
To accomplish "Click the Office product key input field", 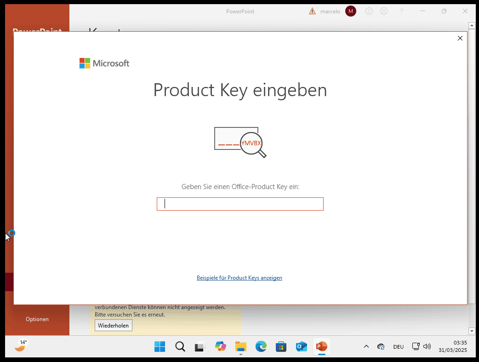I will pos(240,204).
